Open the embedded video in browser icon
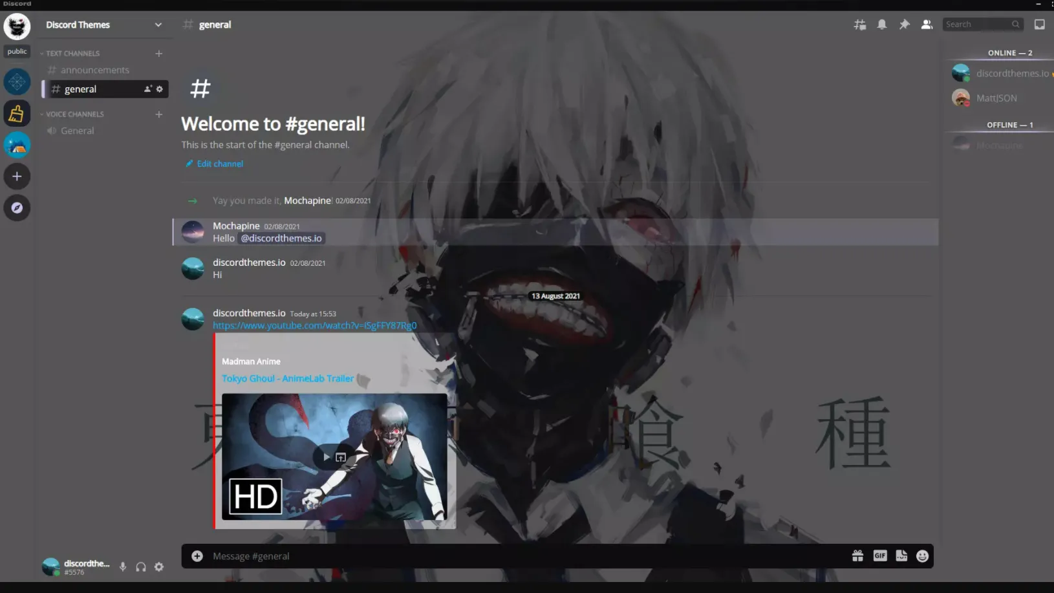1054x593 pixels. 341,457
